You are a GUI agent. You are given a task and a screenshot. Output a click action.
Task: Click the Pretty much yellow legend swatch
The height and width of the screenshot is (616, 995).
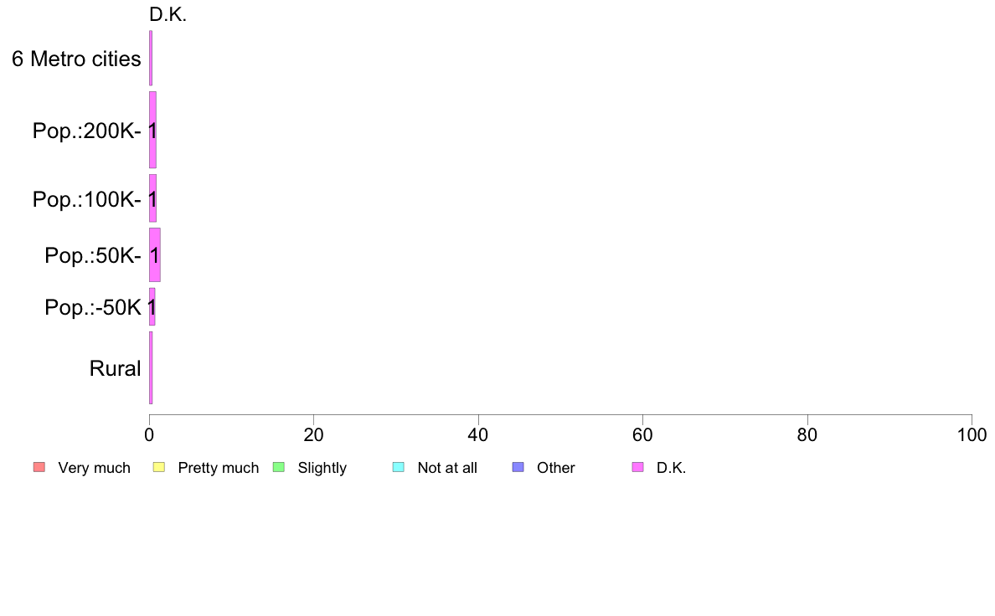click(158, 468)
